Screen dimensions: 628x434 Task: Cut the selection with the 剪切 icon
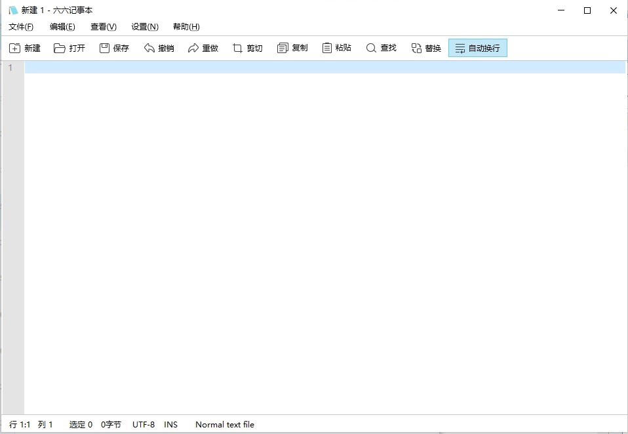(238, 48)
